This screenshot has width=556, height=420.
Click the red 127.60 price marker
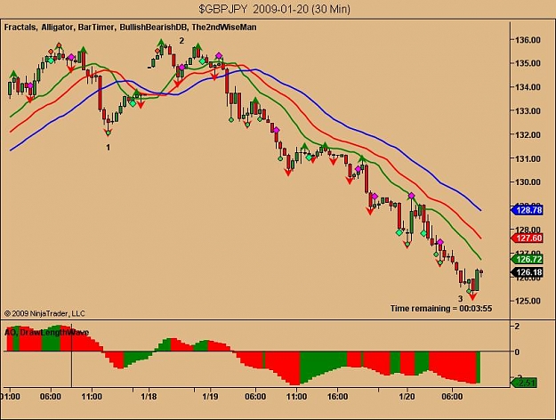click(527, 238)
